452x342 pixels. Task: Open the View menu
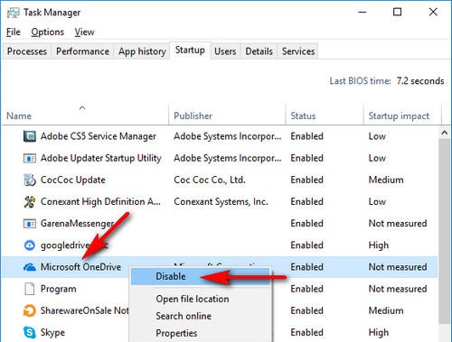pyautogui.click(x=85, y=32)
